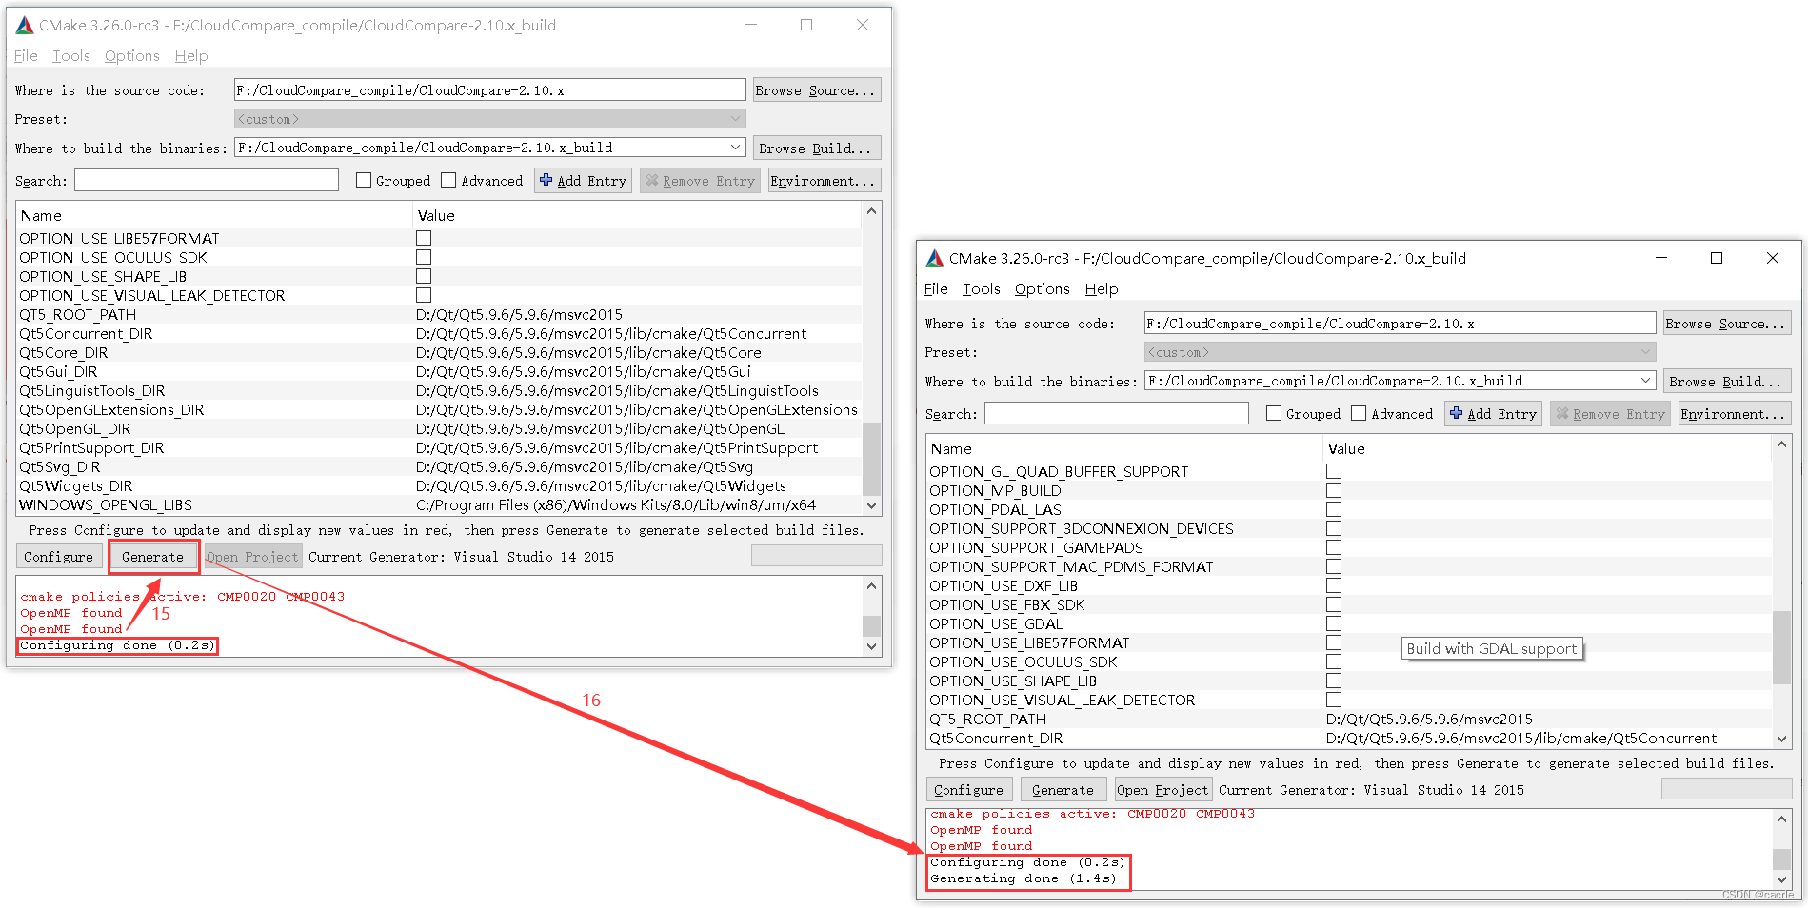This screenshot has height=908, width=1808.
Task: Click Browse Source button in right window
Action: point(1727,324)
